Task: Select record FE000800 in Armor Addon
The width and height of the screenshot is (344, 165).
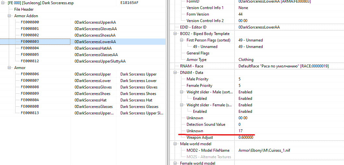Action: click(x=30, y=22)
